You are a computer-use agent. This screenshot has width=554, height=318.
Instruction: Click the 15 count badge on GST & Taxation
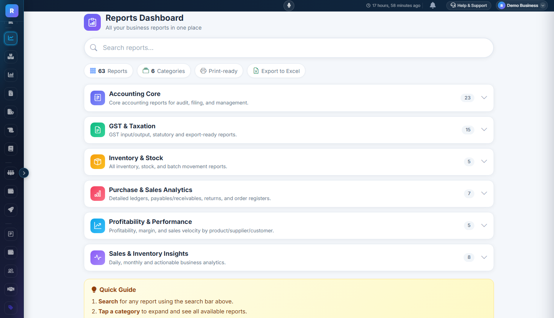(x=468, y=129)
